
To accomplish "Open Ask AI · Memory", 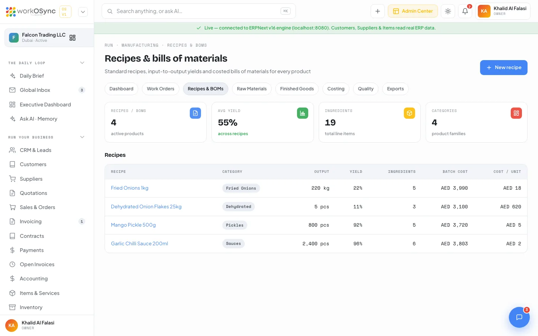I will tap(47, 119).
